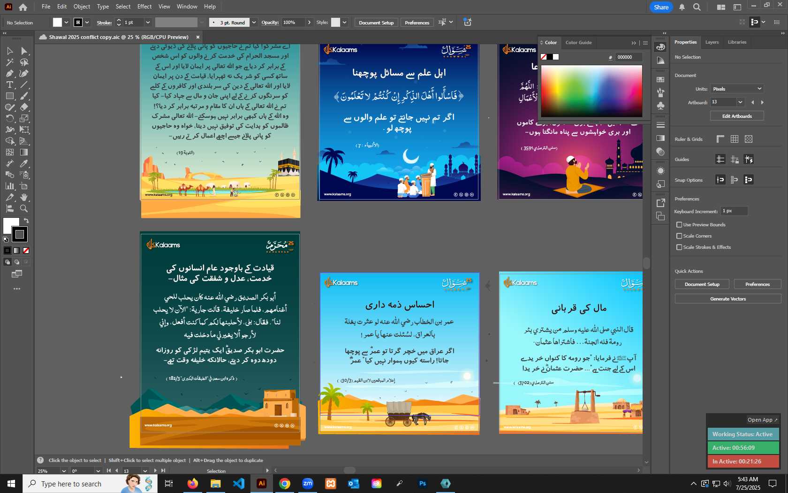
Task: Select the Direct Selection tool
Action: coord(24,51)
